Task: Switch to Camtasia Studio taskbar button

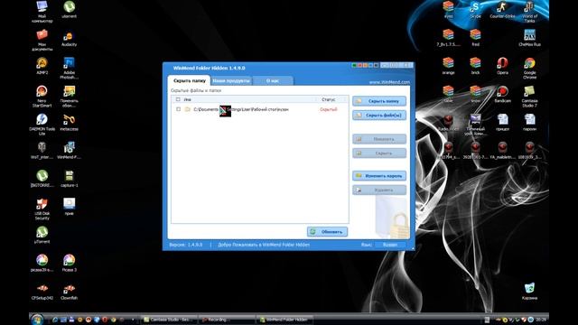Action: tap(170, 320)
